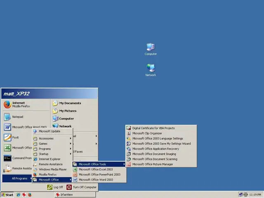The height and width of the screenshot is (198, 264).
Task: Expand the Games submenu
Action: click(52, 144)
